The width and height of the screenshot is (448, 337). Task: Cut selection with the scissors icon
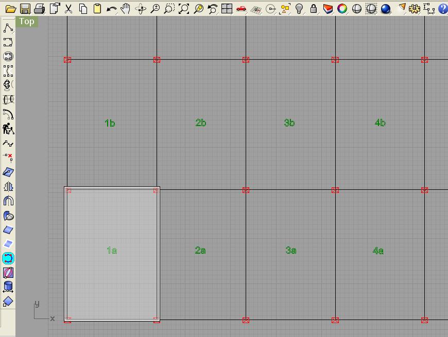click(x=68, y=9)
